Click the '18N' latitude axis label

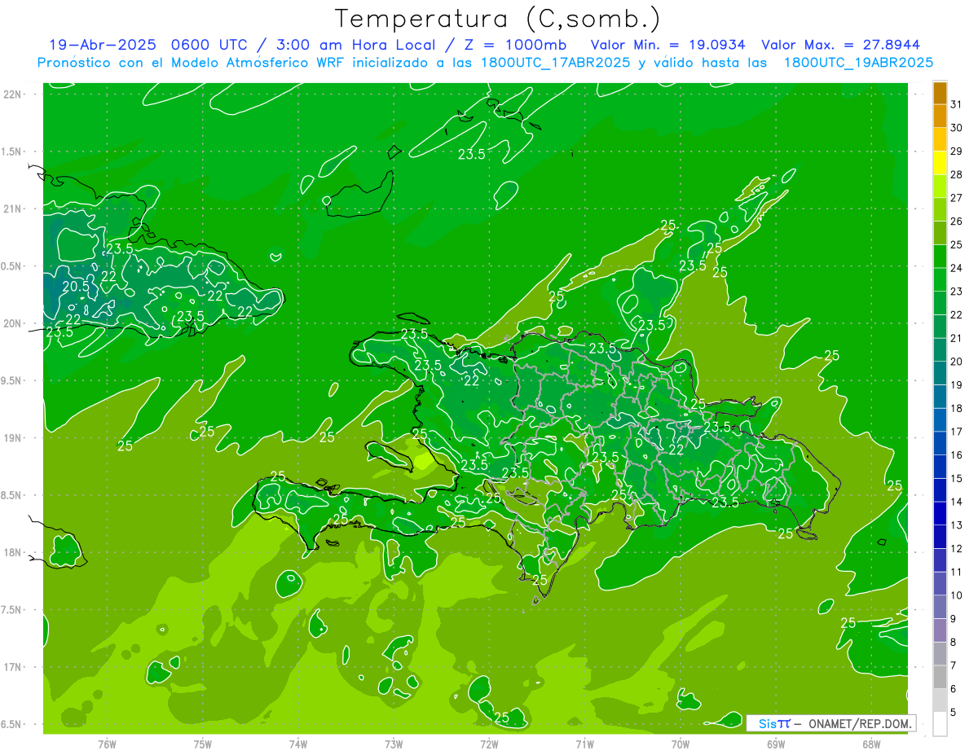pos(12,553)
